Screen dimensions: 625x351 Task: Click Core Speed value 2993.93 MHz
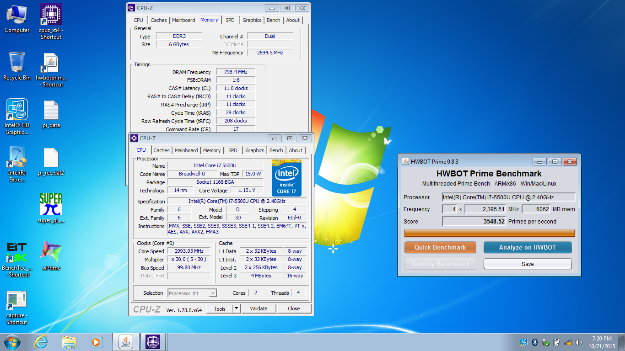[189, 251]
